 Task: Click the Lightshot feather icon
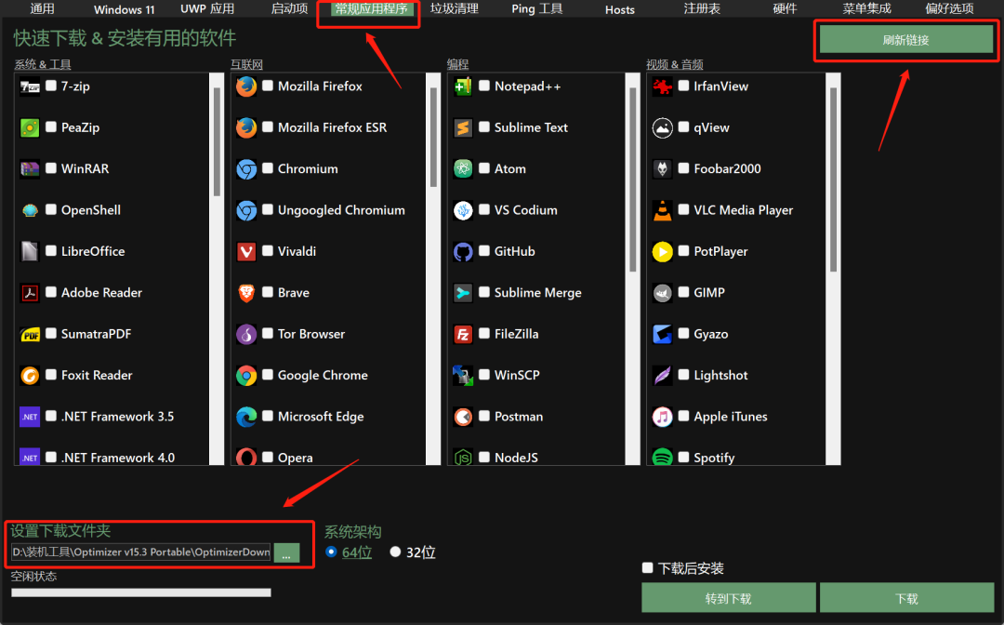pyautogui.click(x=662, y=375)
